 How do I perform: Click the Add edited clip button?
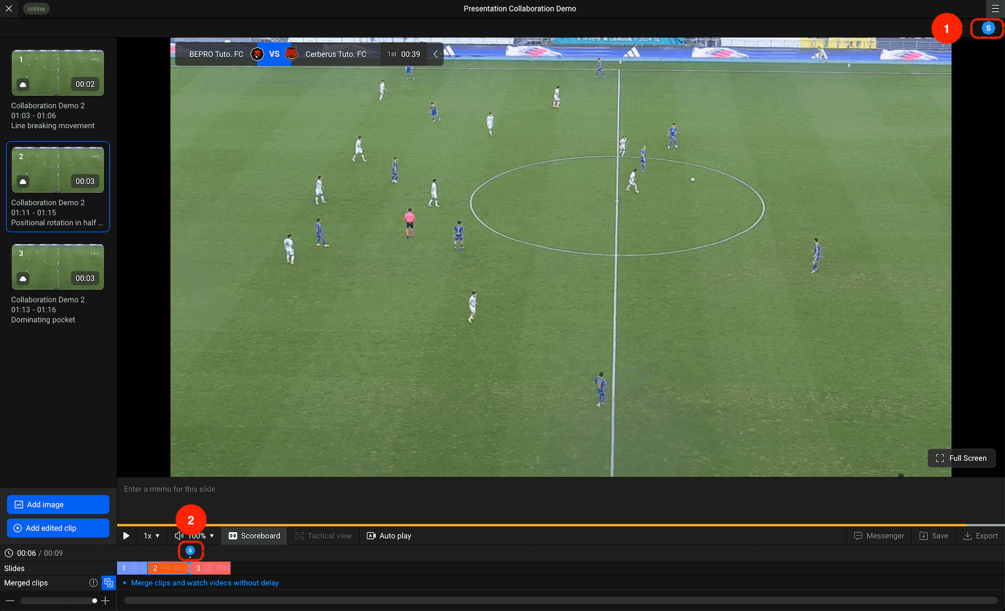(x=58, y=528)
